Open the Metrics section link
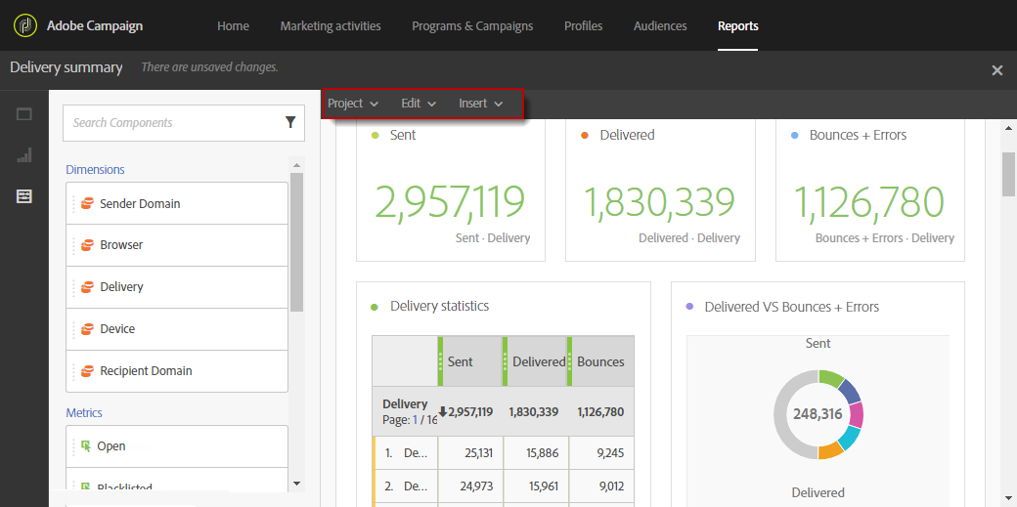Image resolution: width=1017 pixels, height=507 pixels. point(84,413)
